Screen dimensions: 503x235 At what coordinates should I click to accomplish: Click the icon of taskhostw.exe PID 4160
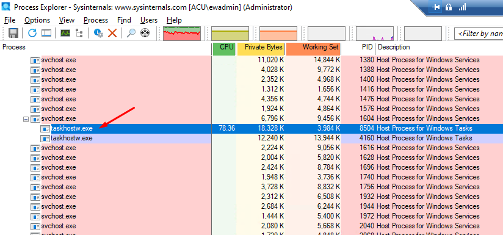click(x=45, y=139)
